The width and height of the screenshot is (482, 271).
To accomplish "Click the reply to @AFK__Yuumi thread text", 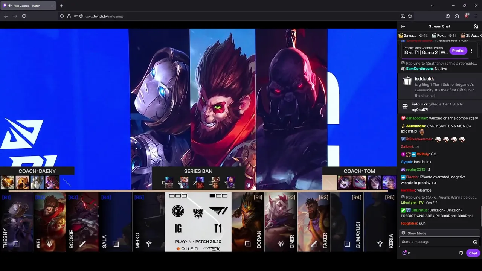I will click(441, 197).
